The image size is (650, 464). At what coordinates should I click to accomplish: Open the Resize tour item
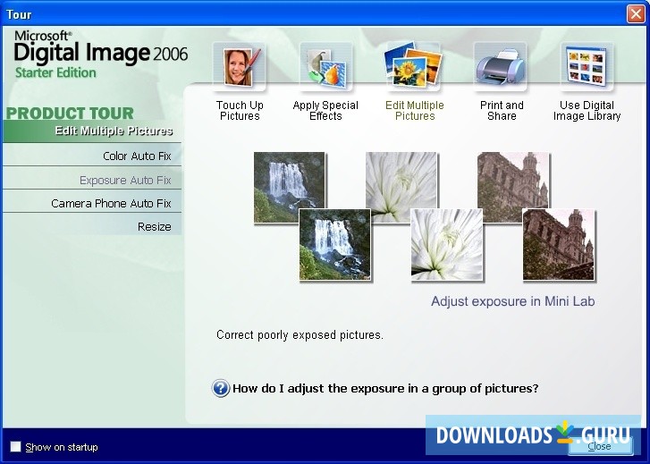pyautogui.click(x=92, y=226)
